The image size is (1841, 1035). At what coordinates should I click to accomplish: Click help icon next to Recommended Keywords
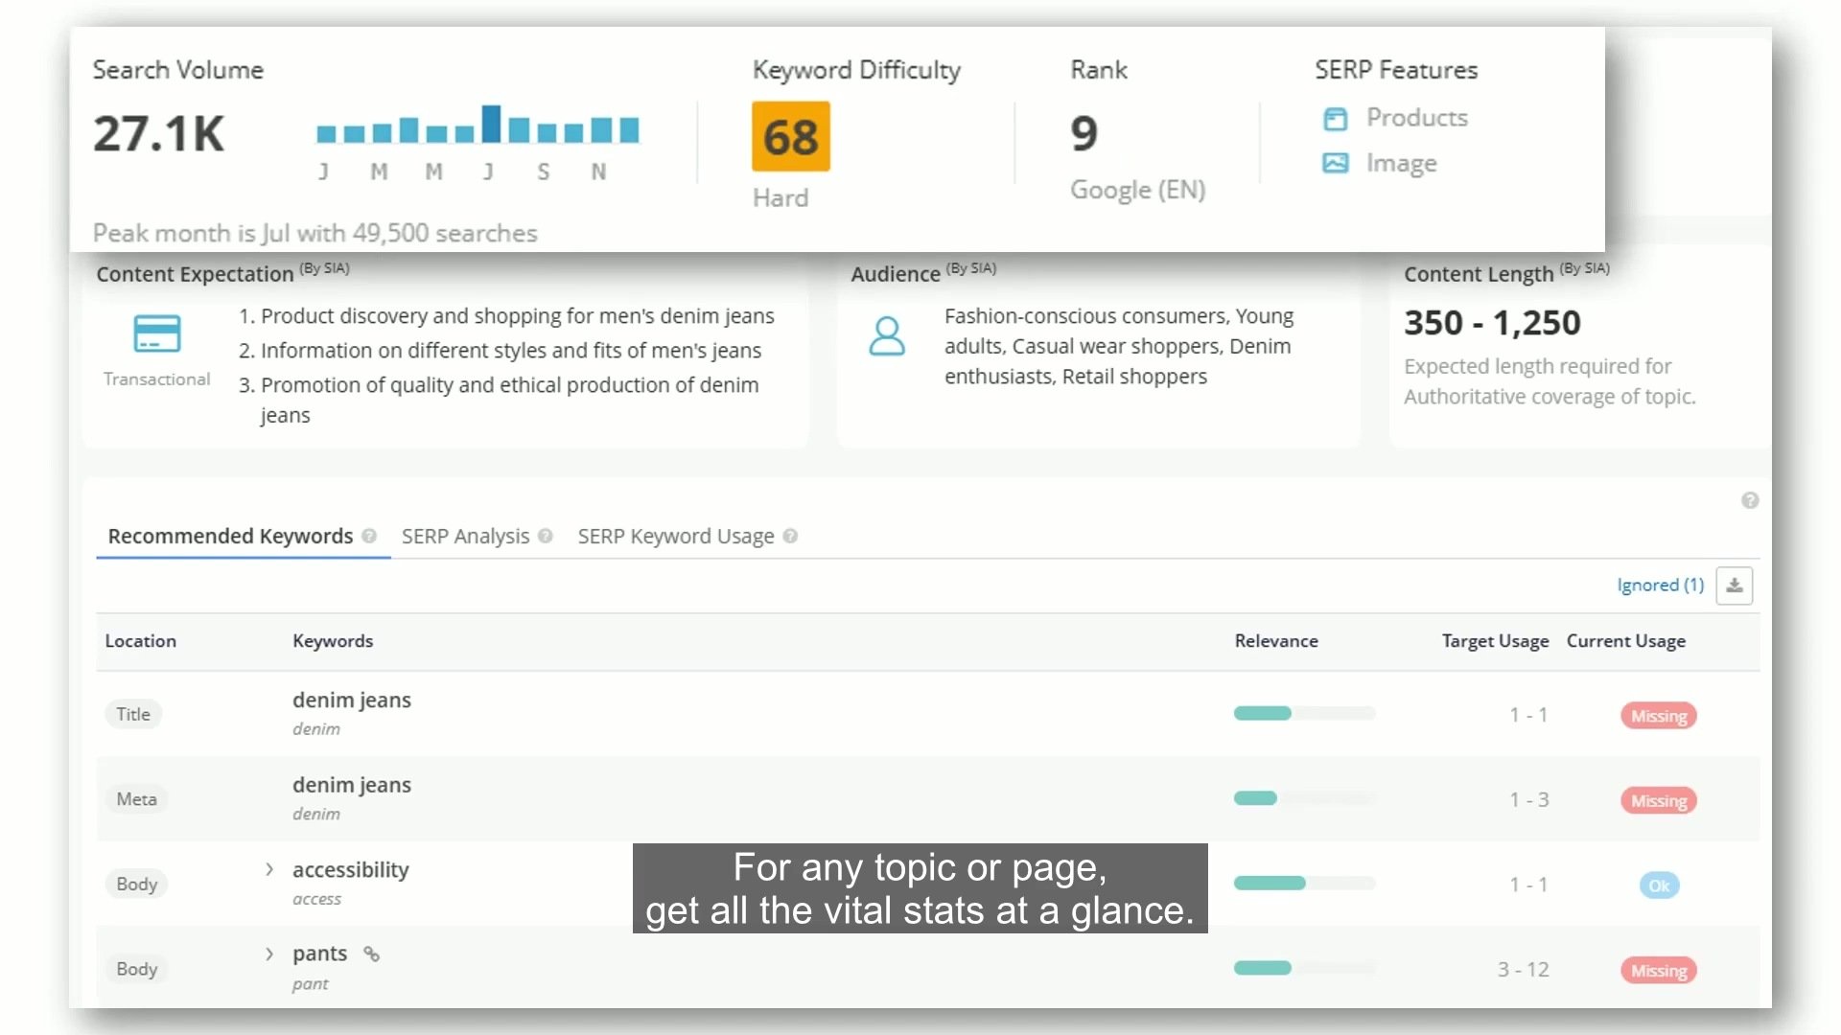point(369,537)
